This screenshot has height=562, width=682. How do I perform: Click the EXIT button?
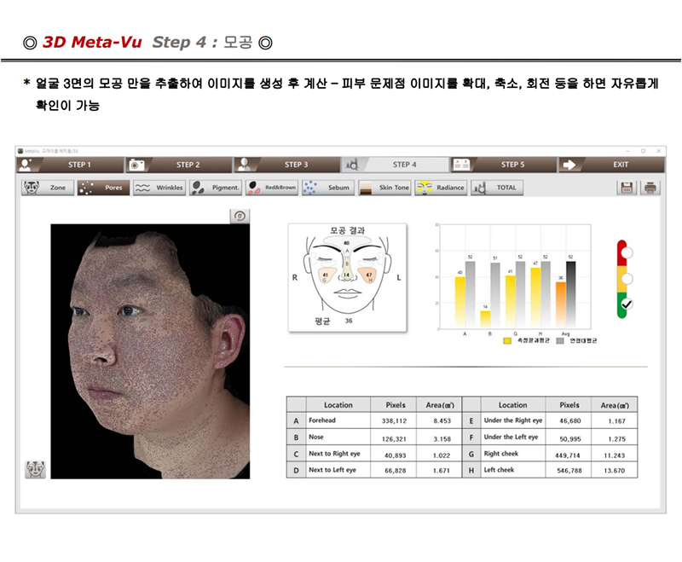coord(610,165)
